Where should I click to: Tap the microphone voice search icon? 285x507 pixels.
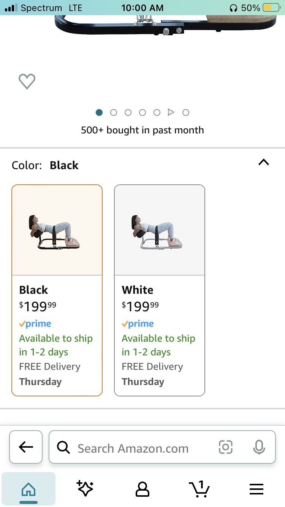point(259,447)
